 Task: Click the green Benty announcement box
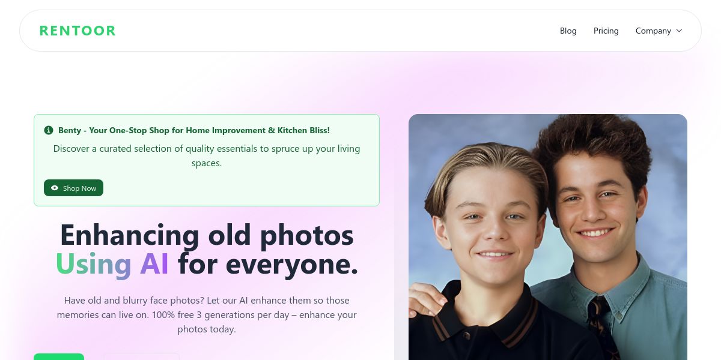[x=207, y=160]
